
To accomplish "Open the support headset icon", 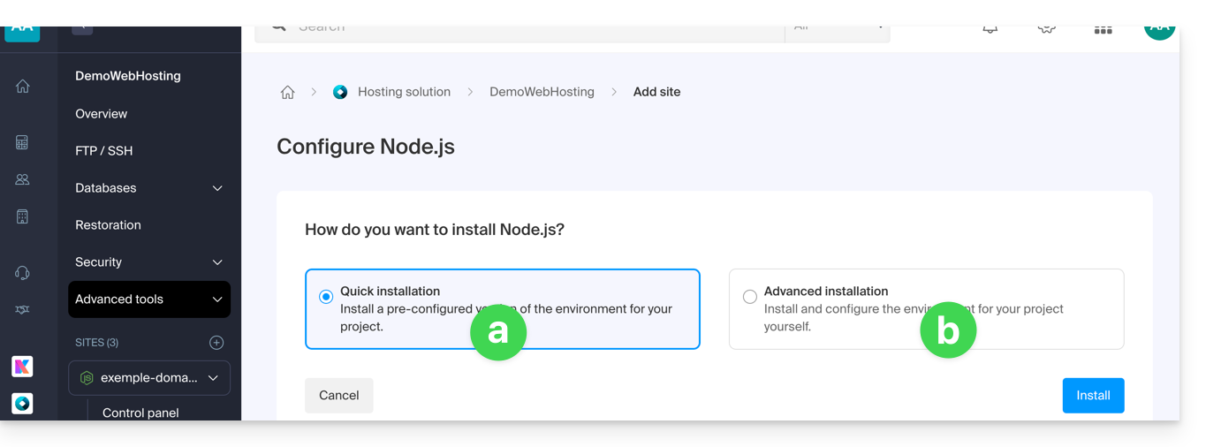I will coord(23,273).
